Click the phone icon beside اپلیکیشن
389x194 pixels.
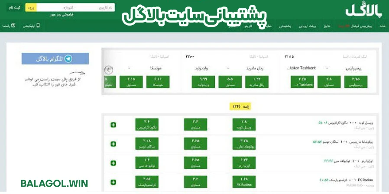(x=38, y=25)
